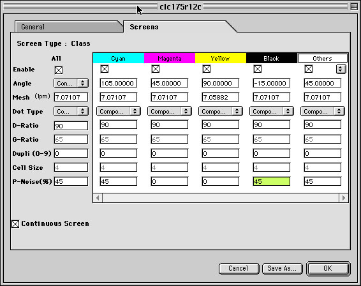The height and width of the screenshot is (286, 361).
Task: Click the Others Dupli field
Action: [x=323, y=153]
